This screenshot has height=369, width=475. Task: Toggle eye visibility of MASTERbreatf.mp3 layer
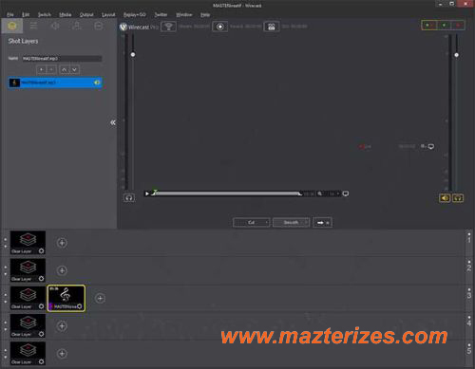(x=97, y=83)
